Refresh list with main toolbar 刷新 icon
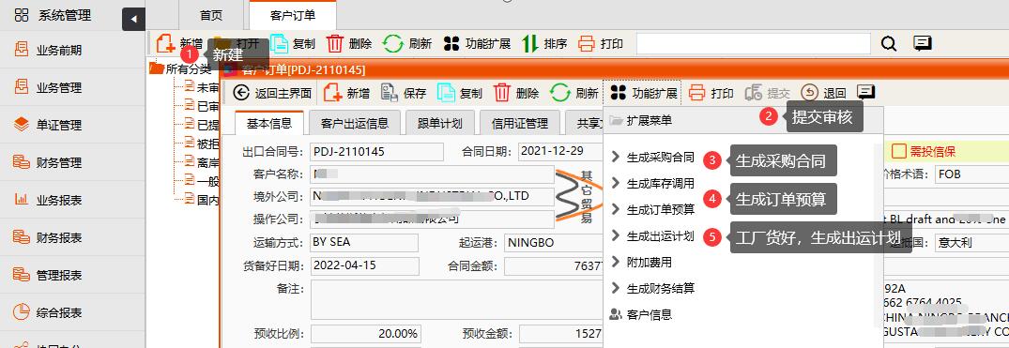 (x=392, y=44)
